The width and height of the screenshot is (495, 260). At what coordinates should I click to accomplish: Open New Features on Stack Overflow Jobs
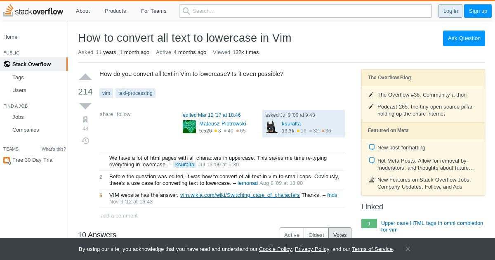click(424, 183)
